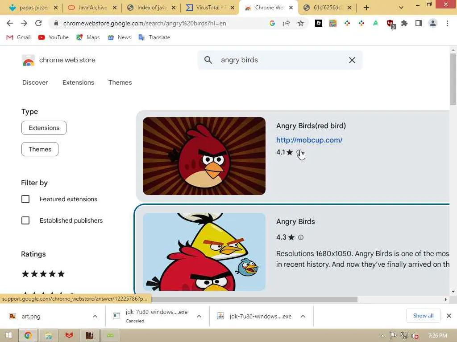Bookmark this page with the star icon

(301, 23)
